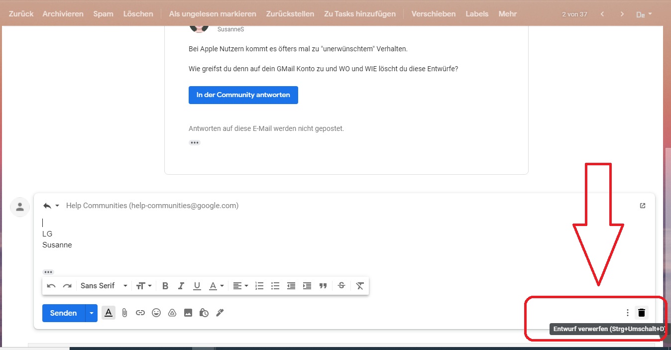Toggle bold formatting
Viewport: 671px width, 350px height.
(x=165, y=285)
